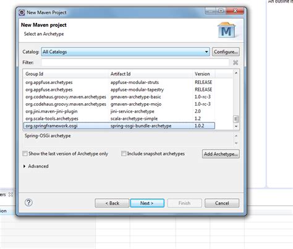Click version 1.0.2 in the selected row

point(199,126)
